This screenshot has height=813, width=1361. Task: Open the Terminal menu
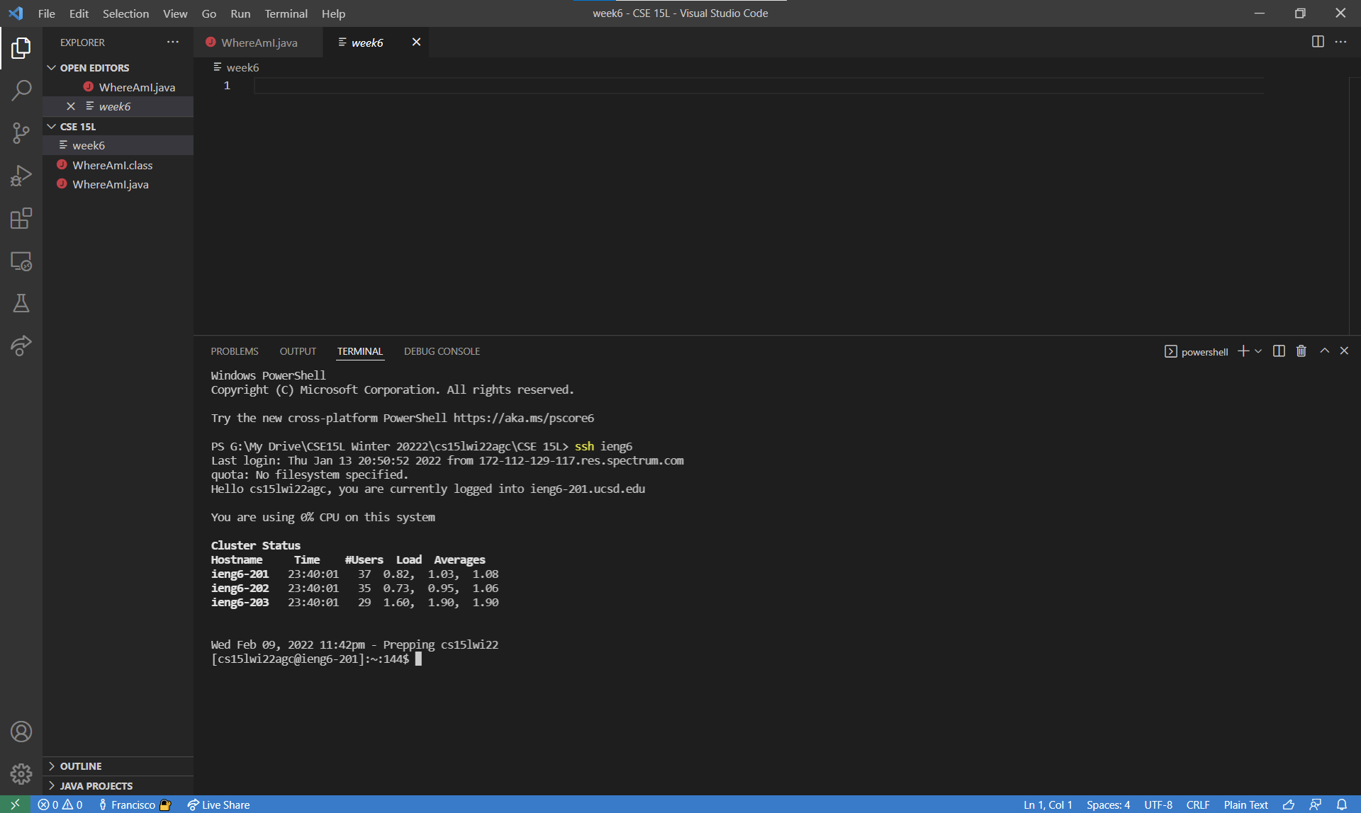click(286, 13)
